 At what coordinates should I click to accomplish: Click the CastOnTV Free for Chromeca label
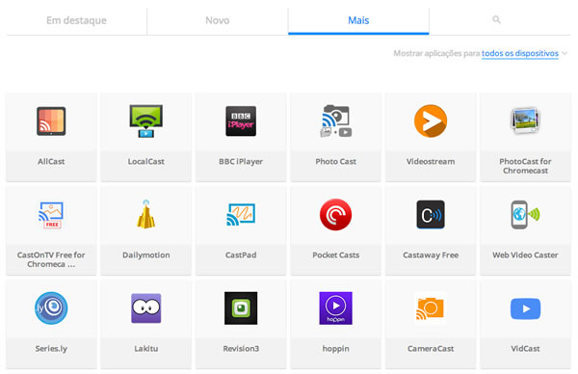(51, 259)
